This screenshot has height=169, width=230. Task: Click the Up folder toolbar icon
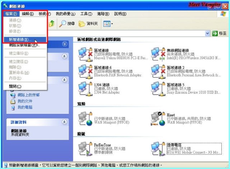point(52,23)
